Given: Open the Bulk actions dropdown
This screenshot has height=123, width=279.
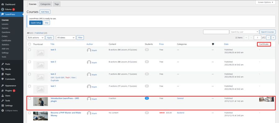Looking at the screenshot, I should coord(36,38).
